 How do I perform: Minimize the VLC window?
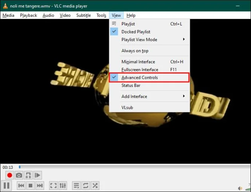point(238,6)
